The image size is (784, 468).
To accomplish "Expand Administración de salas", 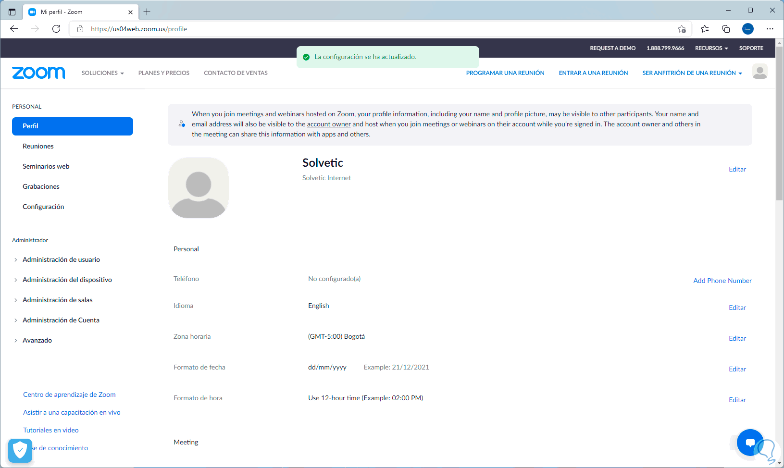I will 57,300.
